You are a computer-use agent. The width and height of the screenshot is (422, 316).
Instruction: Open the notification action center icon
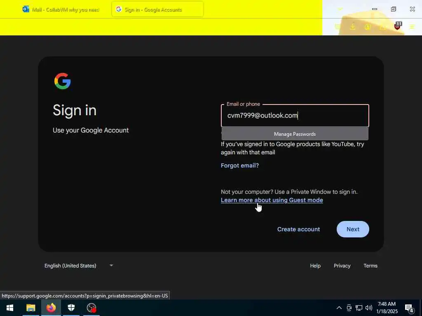tap(409, 308)
